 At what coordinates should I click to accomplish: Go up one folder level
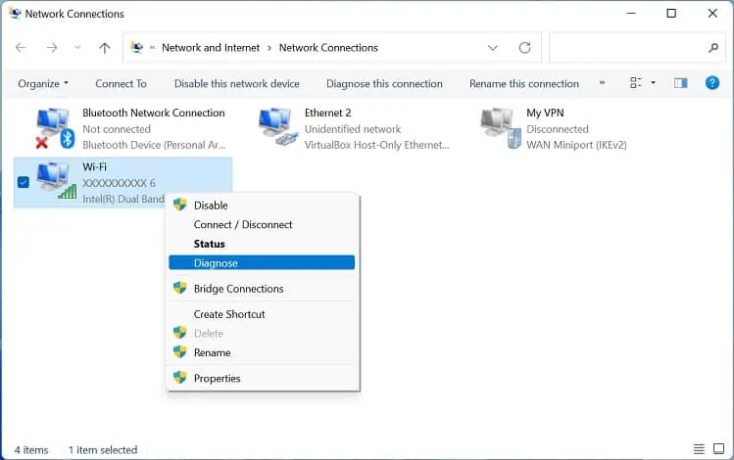[x=105, y=47]
